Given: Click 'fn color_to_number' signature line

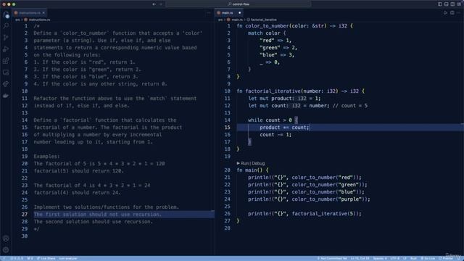Looking at the screenshot, I should [x=295, y=26].
